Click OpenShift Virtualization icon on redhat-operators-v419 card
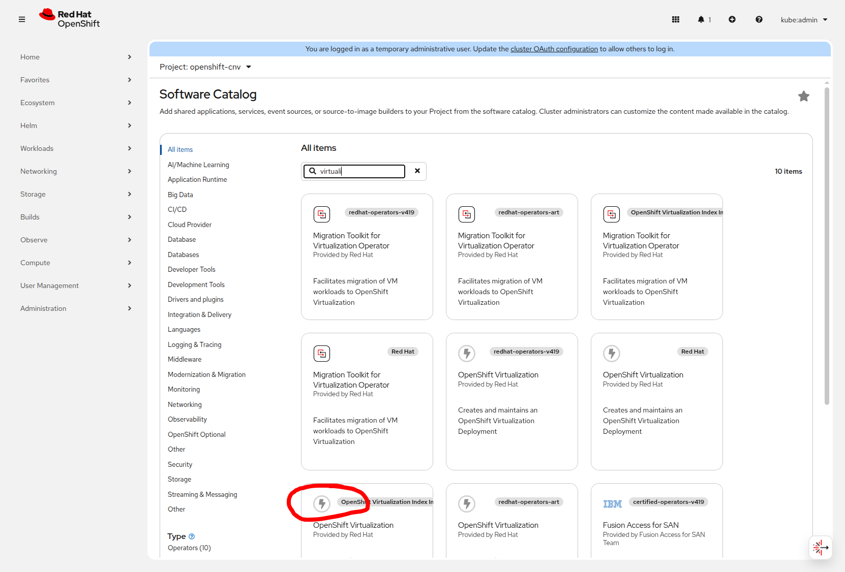Image resolution: width=845 pixels, height=572 pixels. 467,354
